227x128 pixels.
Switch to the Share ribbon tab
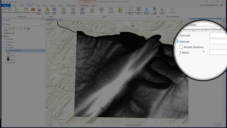(61, 6)
